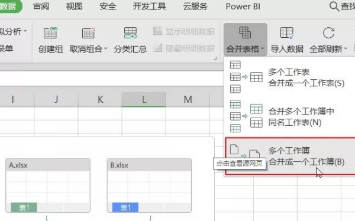Expand the 合并表格 dropdown arrow
Screen dimensions: 355x221
point(263,48)
